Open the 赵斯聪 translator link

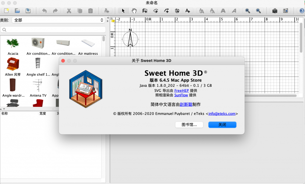point(186,104)
